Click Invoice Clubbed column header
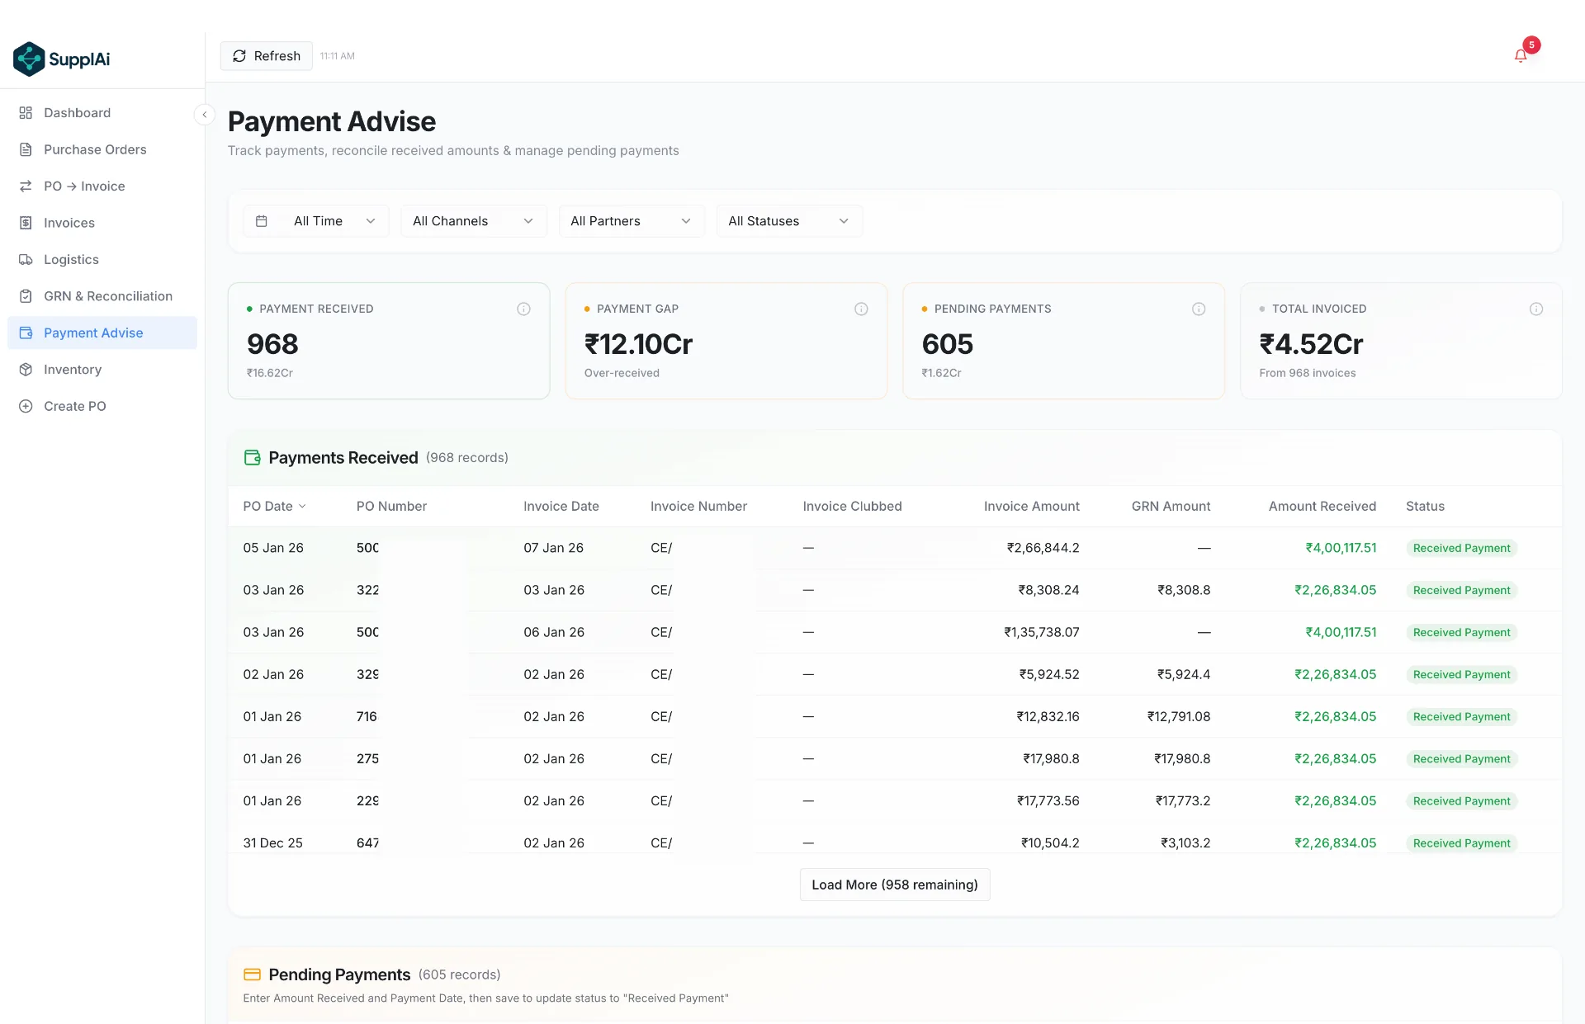Screen dimensions: 1585x1024 pos(852,507)
